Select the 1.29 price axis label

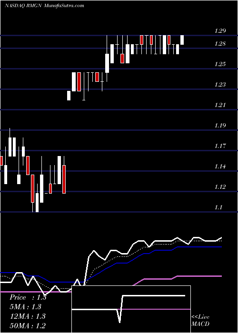point(220,31)
